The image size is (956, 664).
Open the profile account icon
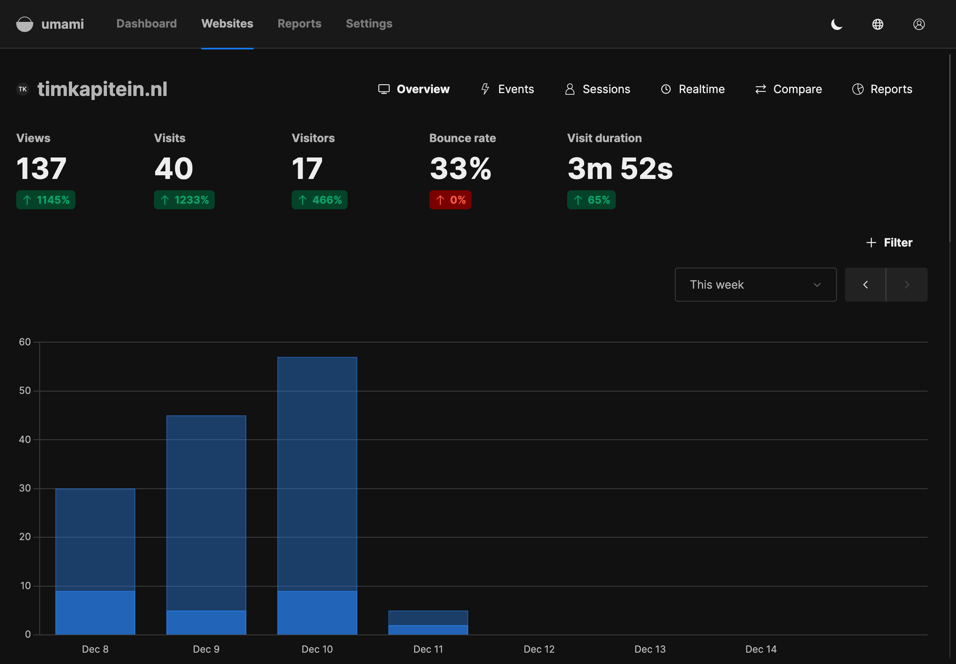click(919, 24)
